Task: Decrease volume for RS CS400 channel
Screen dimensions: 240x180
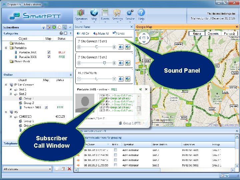Action: click(79, 79)
